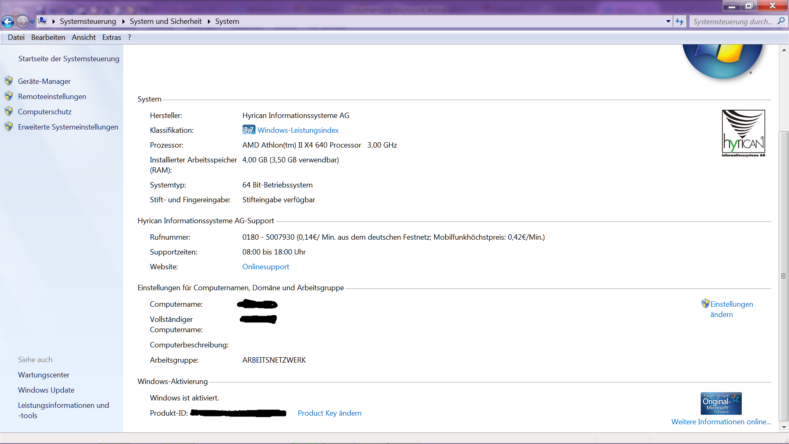Click the shield icon next to Einstellungen ändern
The image size is (789, 444).
(705, 304)
